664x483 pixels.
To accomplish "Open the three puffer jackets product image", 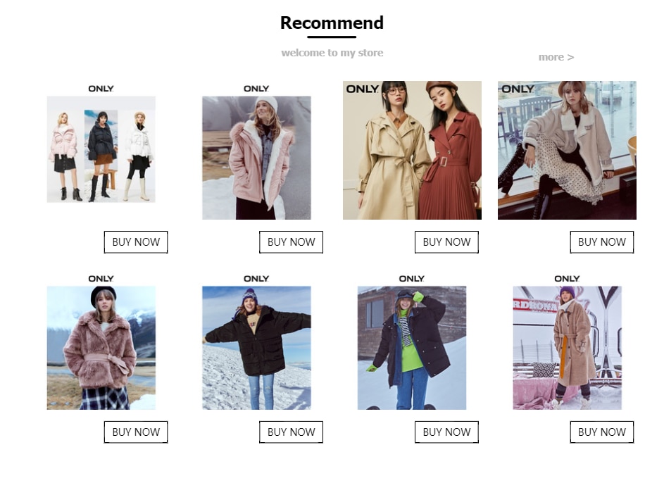I will tap(101, 149).
